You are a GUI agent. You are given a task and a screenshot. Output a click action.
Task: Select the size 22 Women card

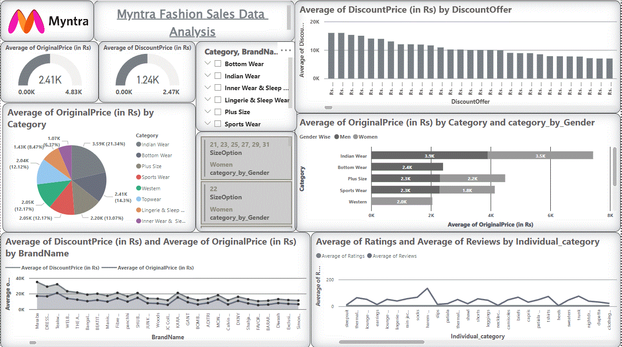click(246, 202)
